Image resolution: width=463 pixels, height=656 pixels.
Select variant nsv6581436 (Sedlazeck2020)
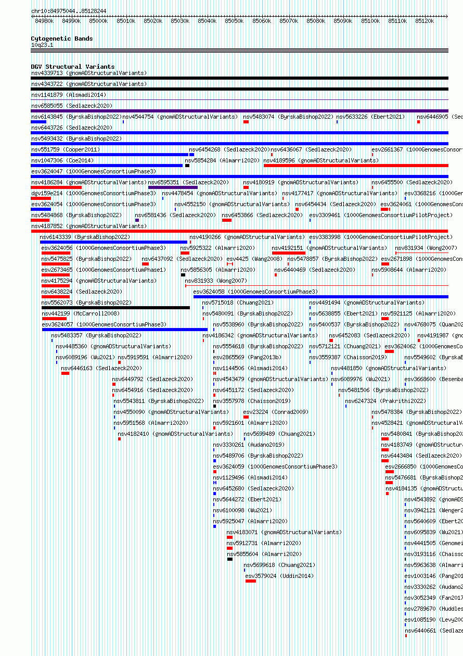(175, 215)
